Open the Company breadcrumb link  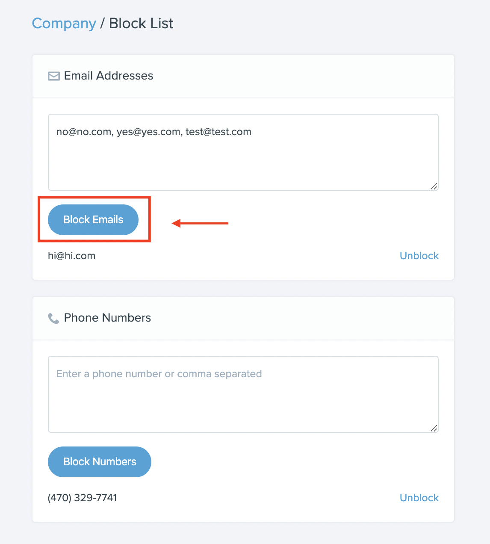point(64,24)
